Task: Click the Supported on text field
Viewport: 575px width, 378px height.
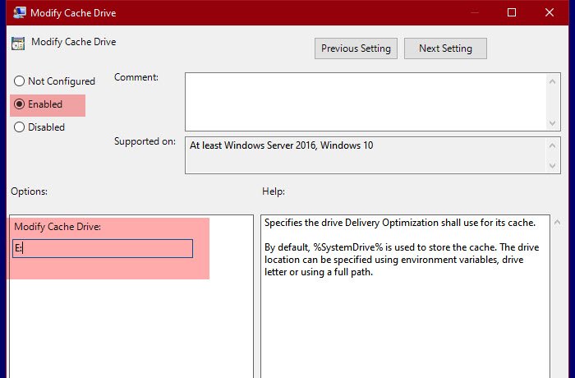Action: (365, 154)
